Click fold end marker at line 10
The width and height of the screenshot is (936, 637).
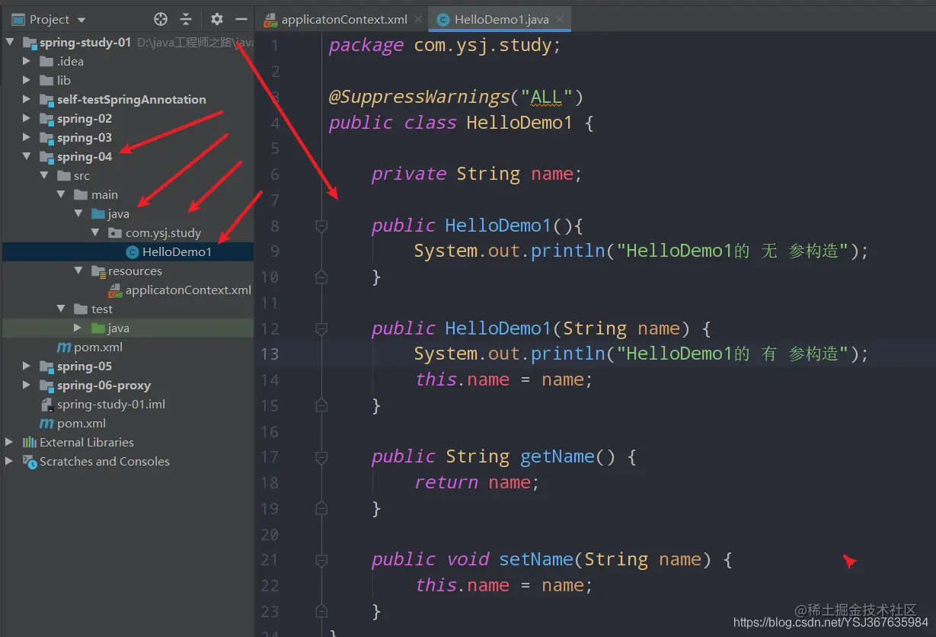[321, 277]
